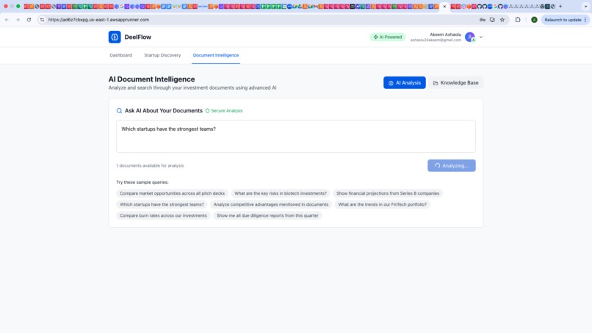592x333 pixels.
Task: Go back with the browser back arrow
Action: [x=7, y=20]
